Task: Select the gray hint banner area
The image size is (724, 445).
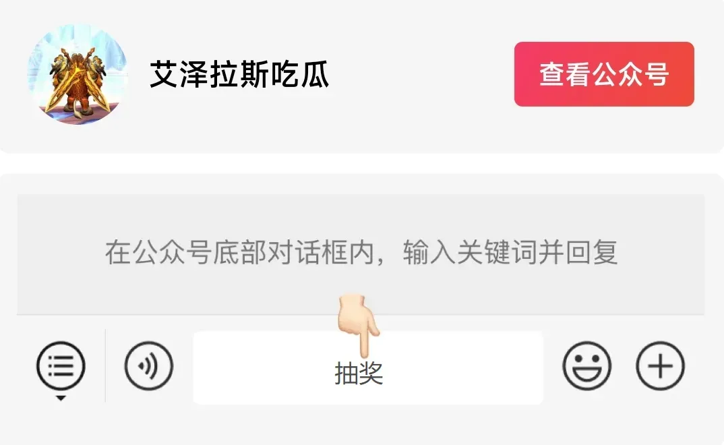Action: click(361, 254)
